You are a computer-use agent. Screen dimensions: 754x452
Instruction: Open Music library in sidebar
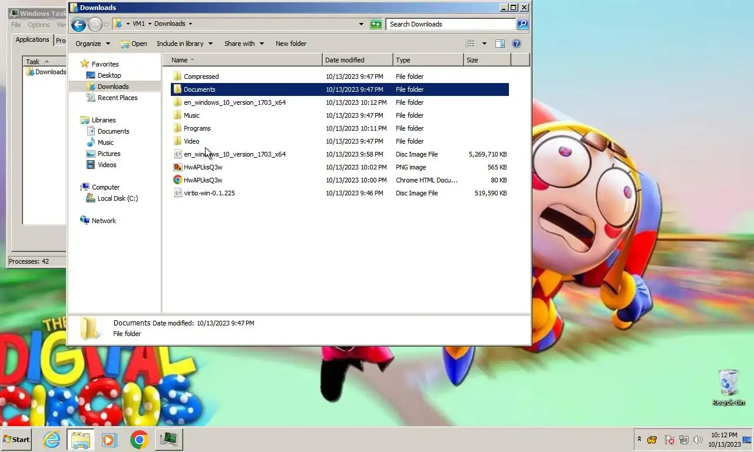(x=105, y=142)
